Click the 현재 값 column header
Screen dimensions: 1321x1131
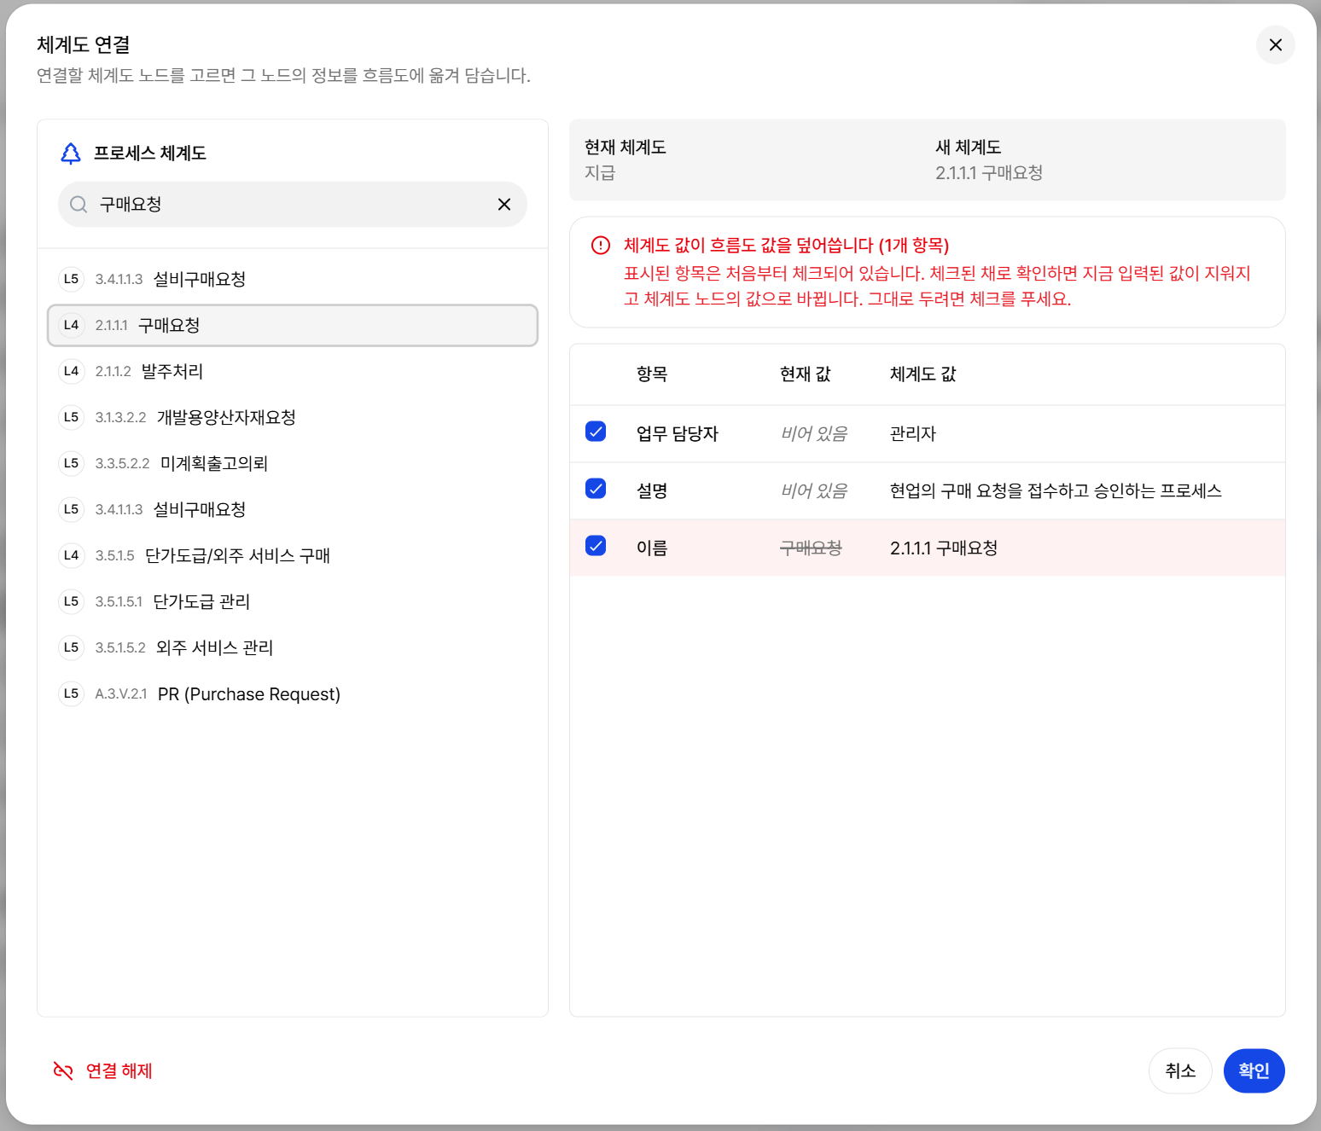[805, 374]
